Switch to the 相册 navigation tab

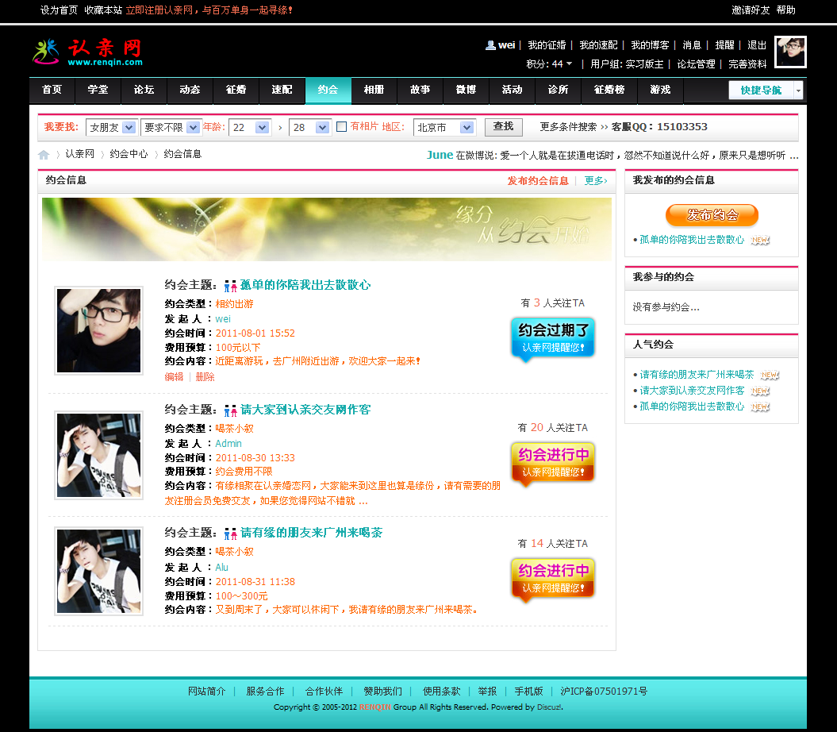(374, 91)
